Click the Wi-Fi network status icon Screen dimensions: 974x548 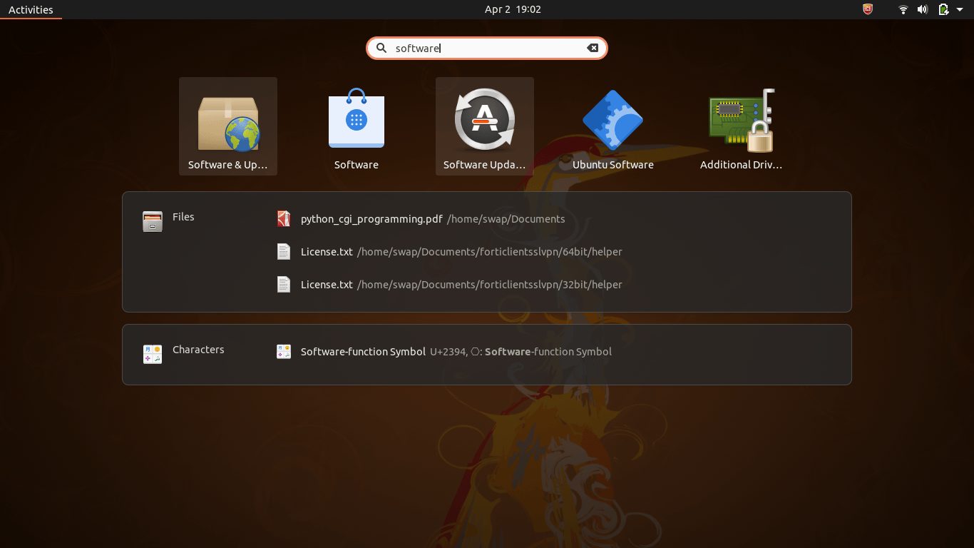pos(903,9)
